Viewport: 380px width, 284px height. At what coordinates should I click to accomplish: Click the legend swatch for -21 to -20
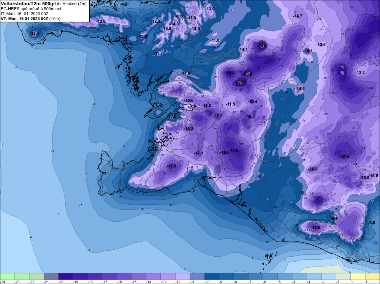51,276
